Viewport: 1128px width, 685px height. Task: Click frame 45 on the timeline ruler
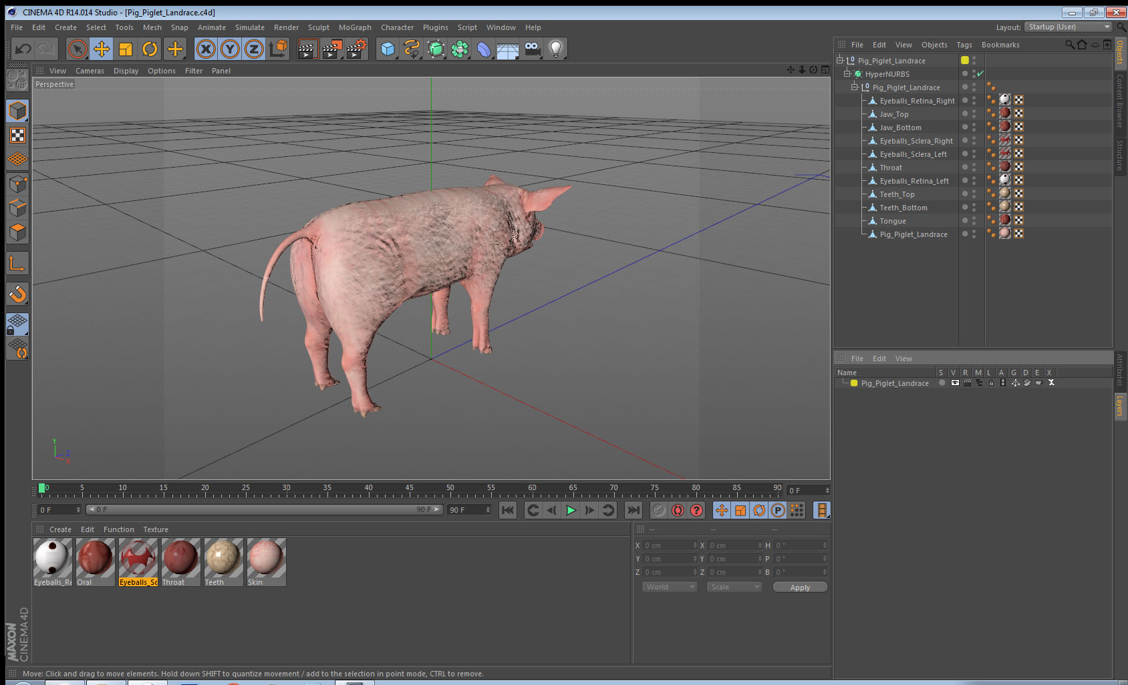[x=409, y=489]
